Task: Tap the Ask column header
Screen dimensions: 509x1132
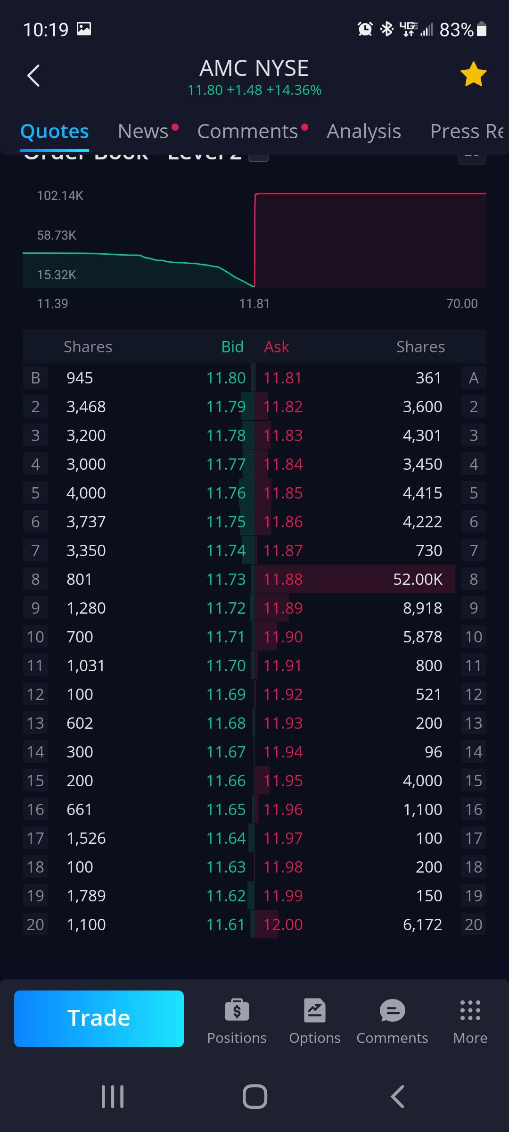Action: point(276,347)
